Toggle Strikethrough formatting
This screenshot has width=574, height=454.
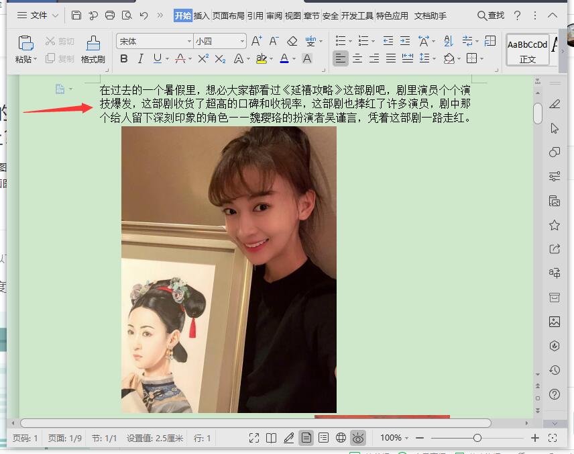point(180,58)
